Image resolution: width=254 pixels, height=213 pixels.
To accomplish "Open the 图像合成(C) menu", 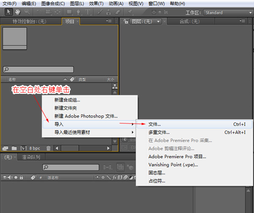I will click(53, 3).
